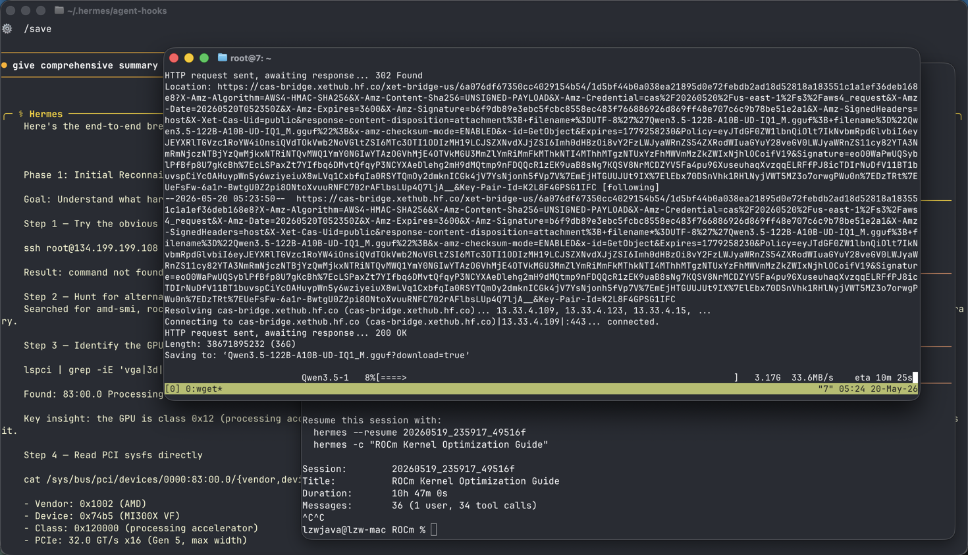Screen dimensions: 968x555
Task: Click Duration value '10h 47m 0s'
Action: (419, 493)
